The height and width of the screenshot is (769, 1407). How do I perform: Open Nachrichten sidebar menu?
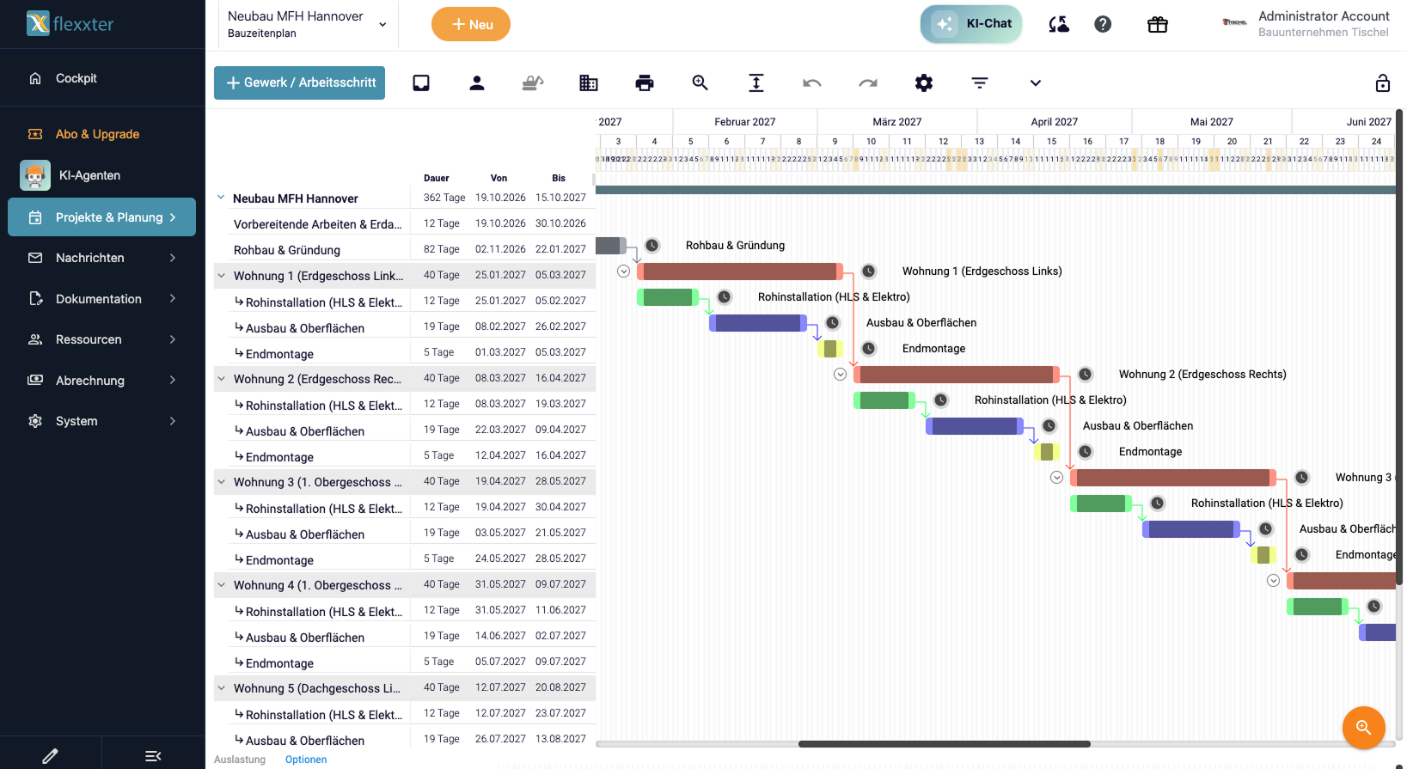coord(101,258)
